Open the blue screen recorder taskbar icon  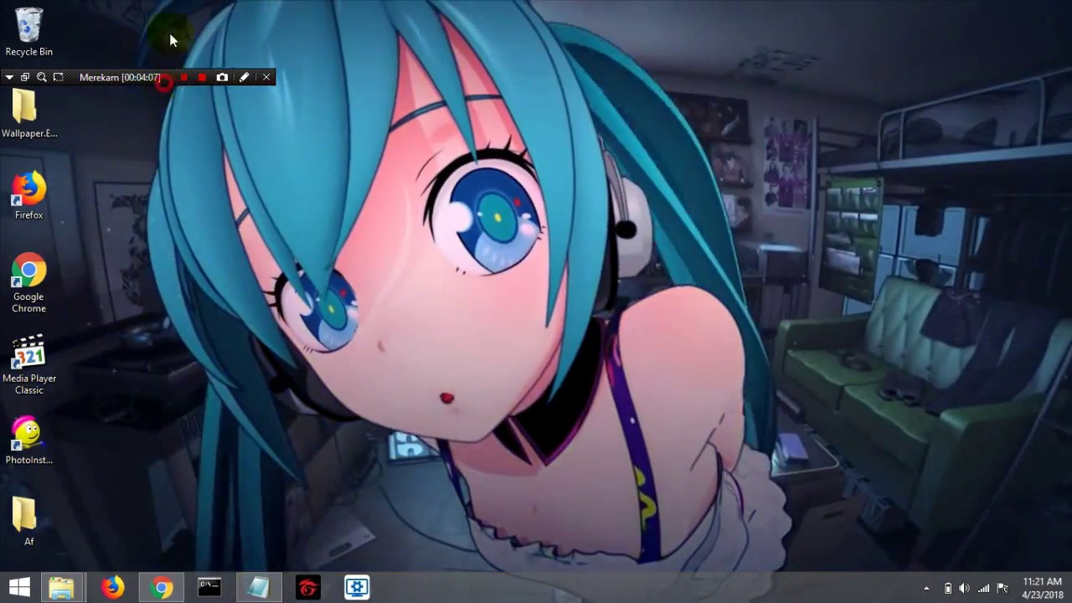point(357,588)
